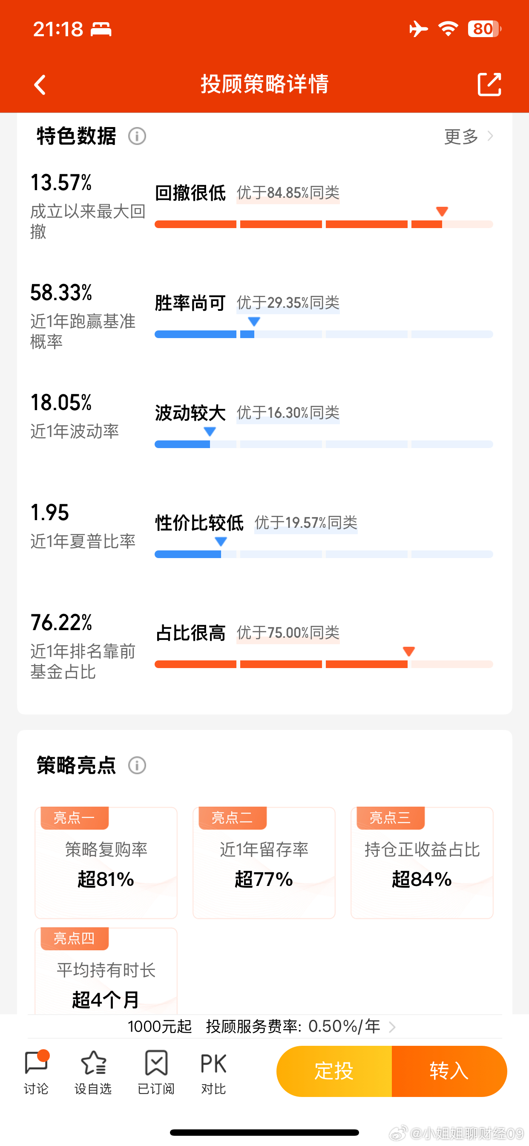The width and height of the screenshot is (529, 1146).
Task: Tap the 近1年夏普比率 1.95 value
Action: pos(50,512)
